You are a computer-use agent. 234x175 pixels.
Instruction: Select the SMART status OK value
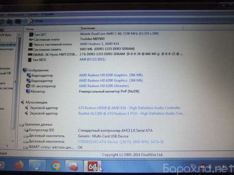pos(80,147)
